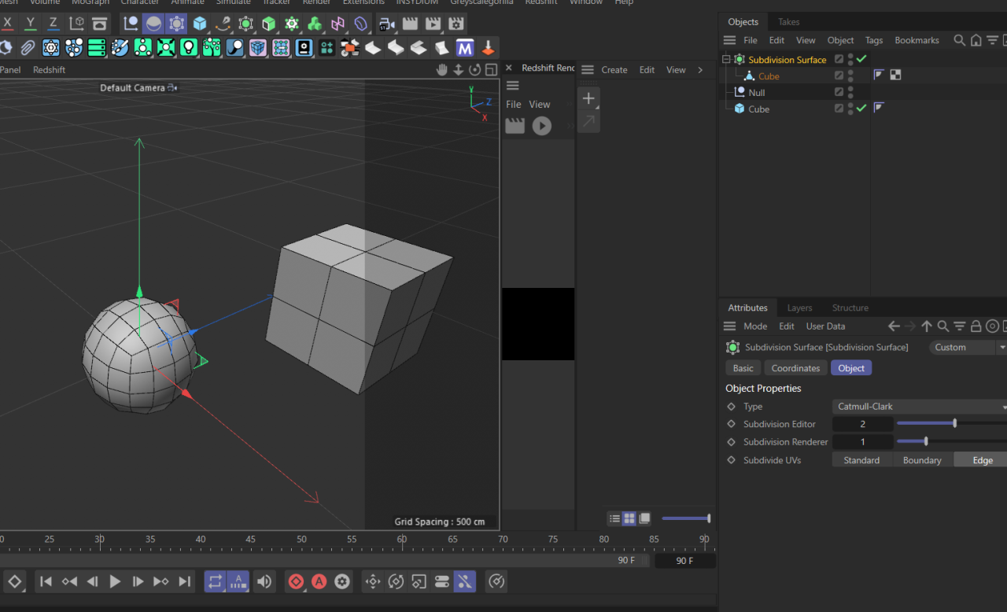Click the filter icon in Objects panel
The image size is (1007, 612).
[x=992, y=40]
